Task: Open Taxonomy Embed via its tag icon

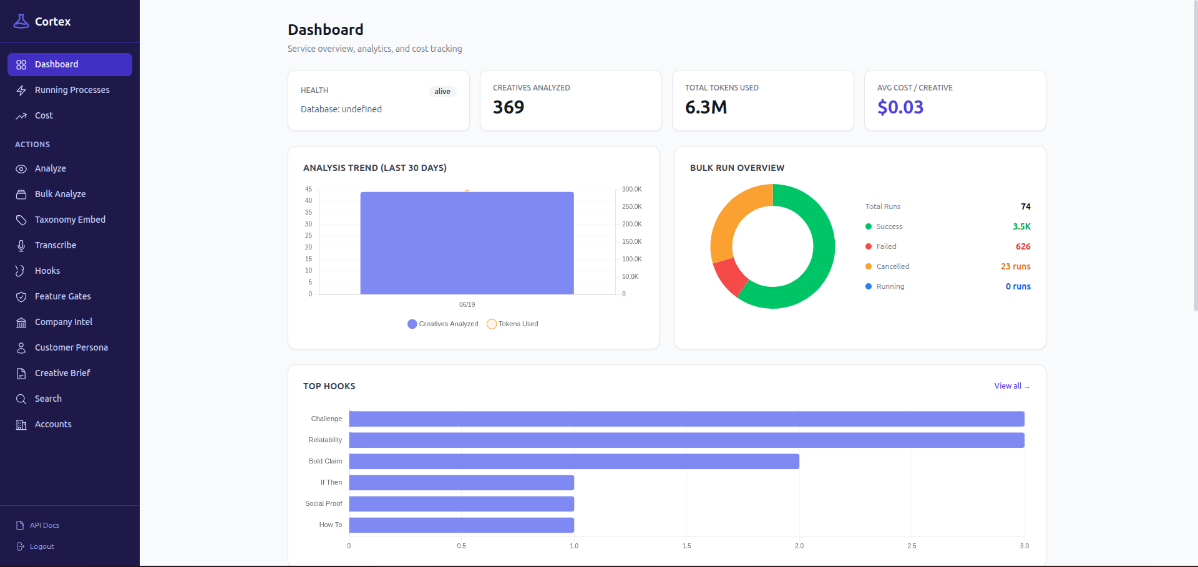Action: click(21, 220)
